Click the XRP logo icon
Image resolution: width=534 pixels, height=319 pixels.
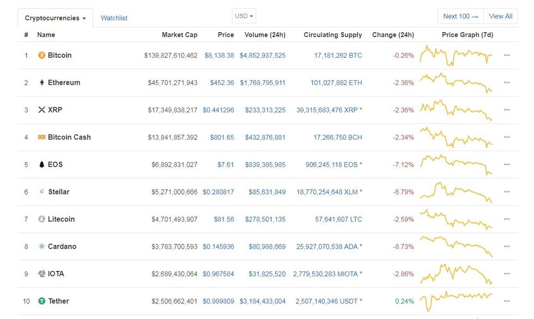point(41,110)
